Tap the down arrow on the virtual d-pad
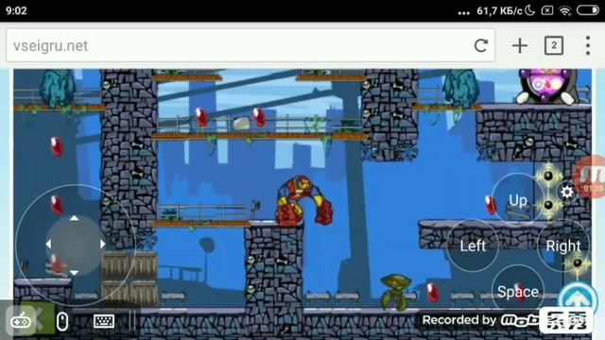Viewport: 605px width, 340px height. [x=74, y=273]
